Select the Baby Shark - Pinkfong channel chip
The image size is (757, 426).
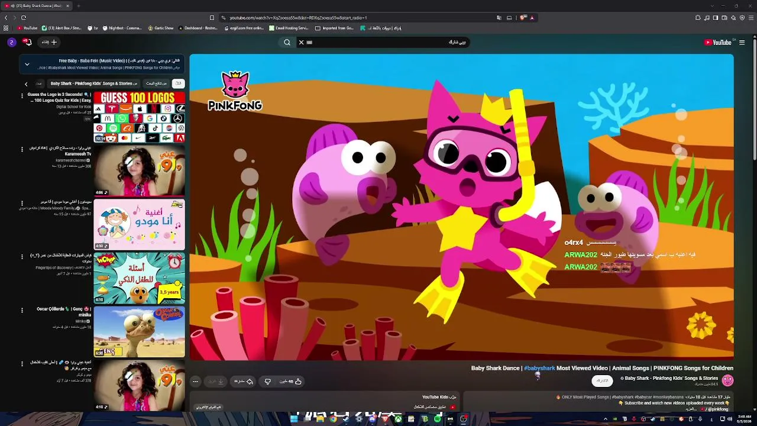tap(94, 83)
